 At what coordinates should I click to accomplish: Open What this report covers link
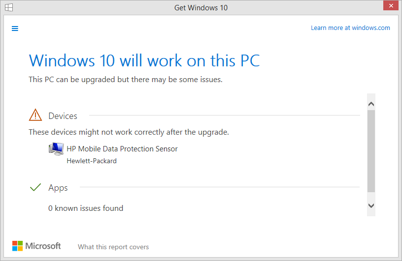pyautogui.click(x=113, y=247)
